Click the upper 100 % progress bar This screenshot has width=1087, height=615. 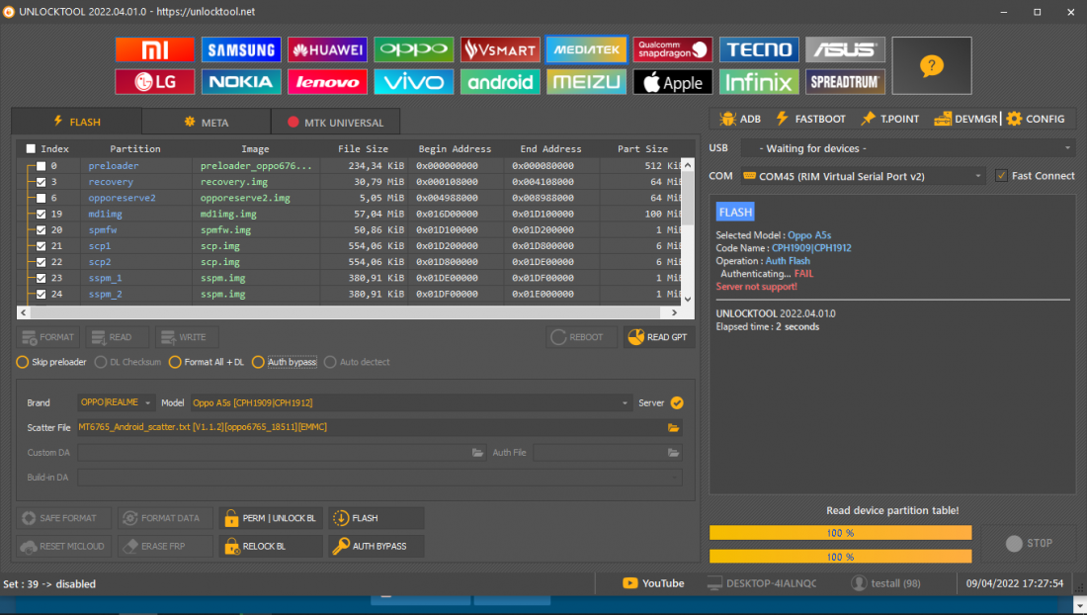(x=840, y=533)
